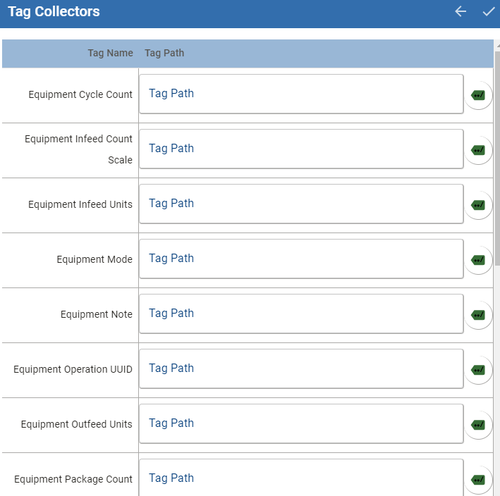Click the Tag Path column header

[x=164, y=54]
